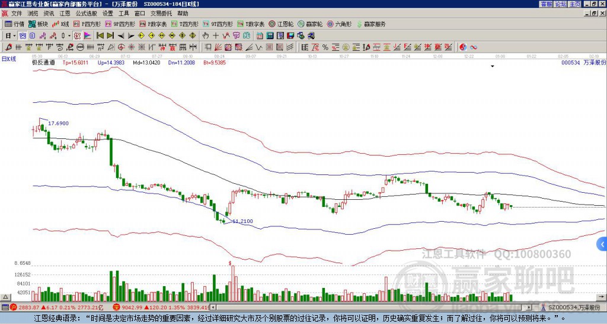Open the 设置 menu
This screenshot has height=324, width=607.
coord(108,14)
